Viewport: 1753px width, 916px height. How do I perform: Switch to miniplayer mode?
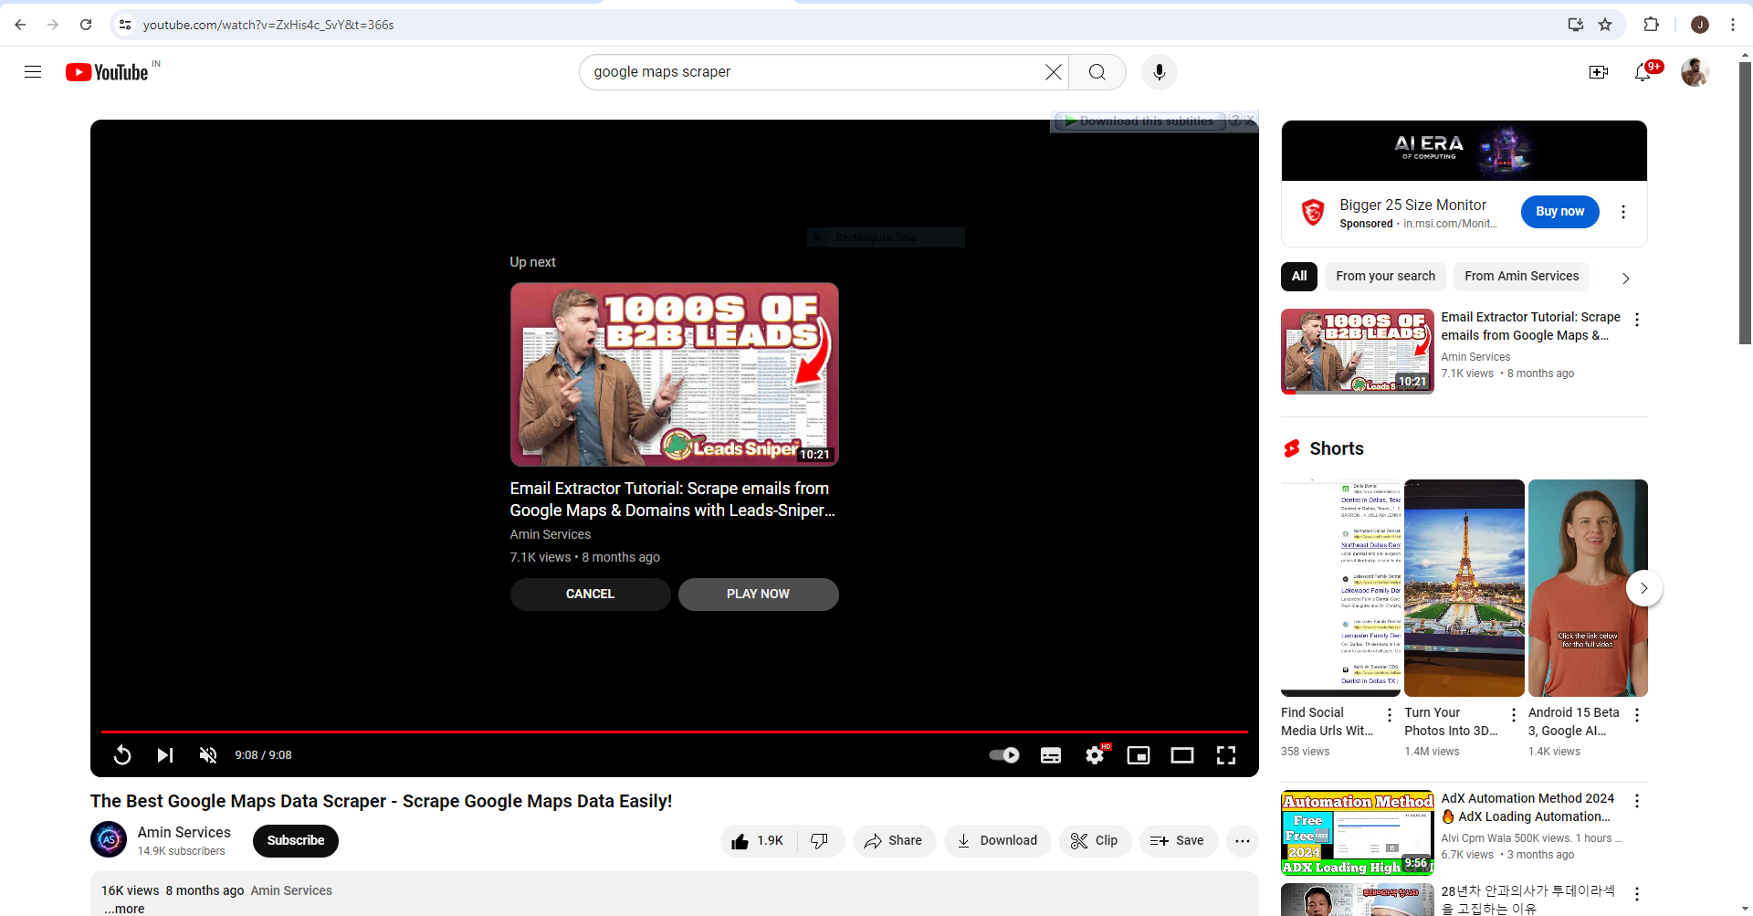tap(1139, 755)
